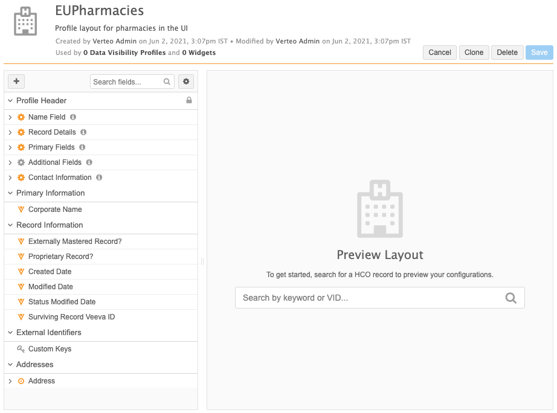
Task: Click the Search by keyword or VID field
Action: point(369,298)
